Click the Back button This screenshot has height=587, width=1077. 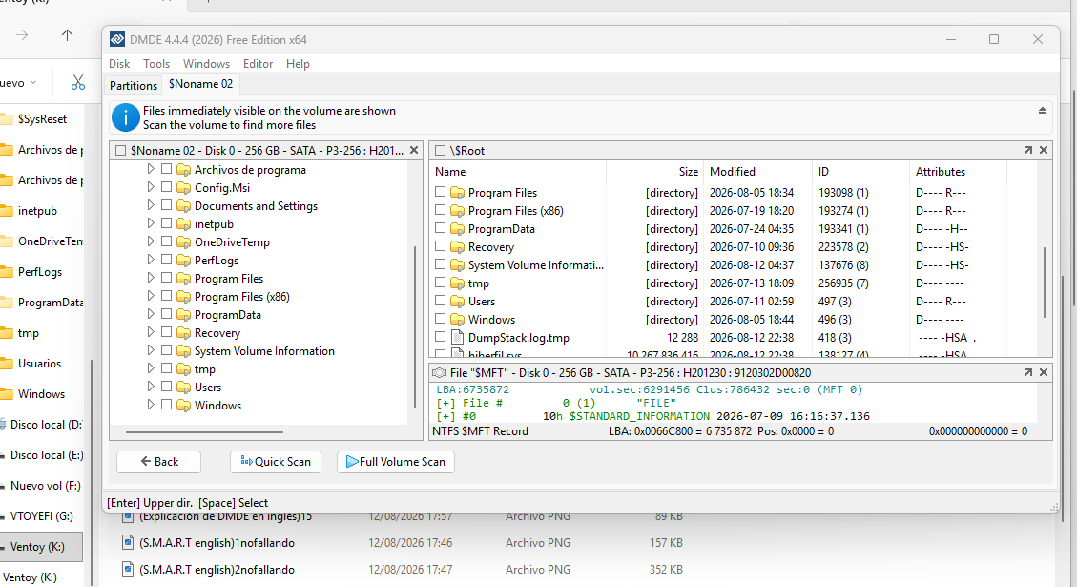(158, 462)
